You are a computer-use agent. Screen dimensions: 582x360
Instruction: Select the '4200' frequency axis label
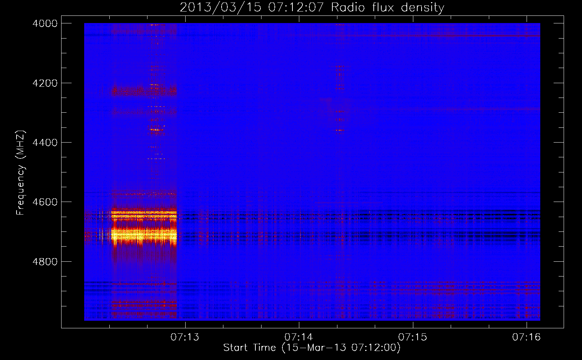click(x=45, y=83)
